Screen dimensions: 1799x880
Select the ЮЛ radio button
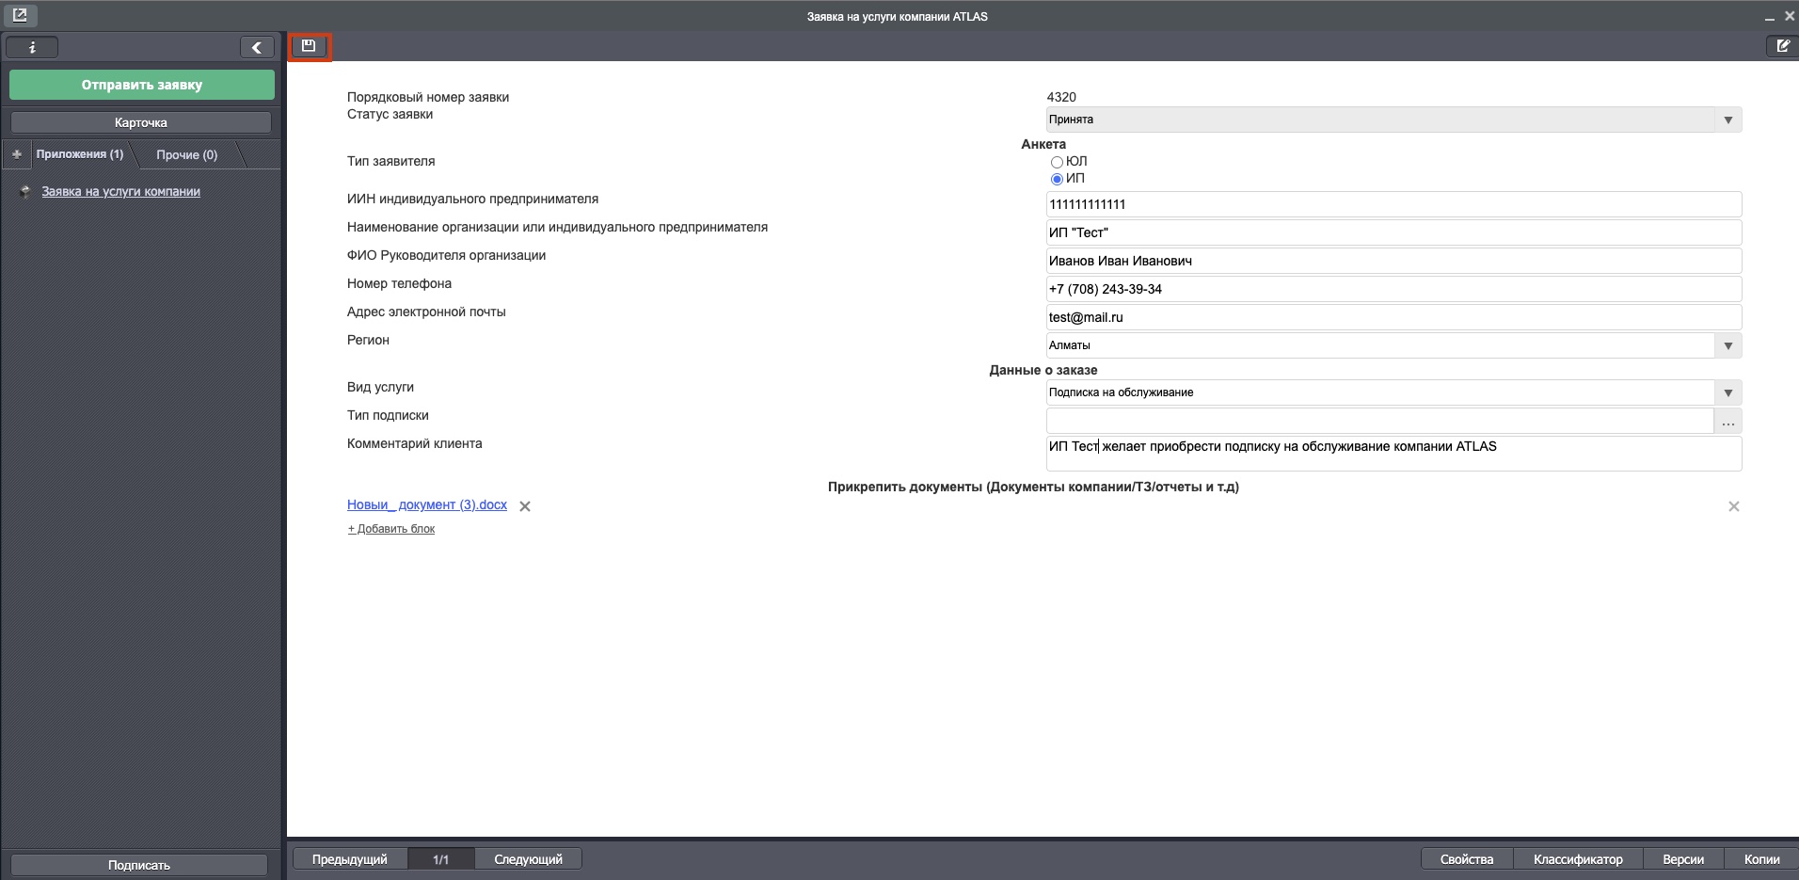click(1057, 162)
